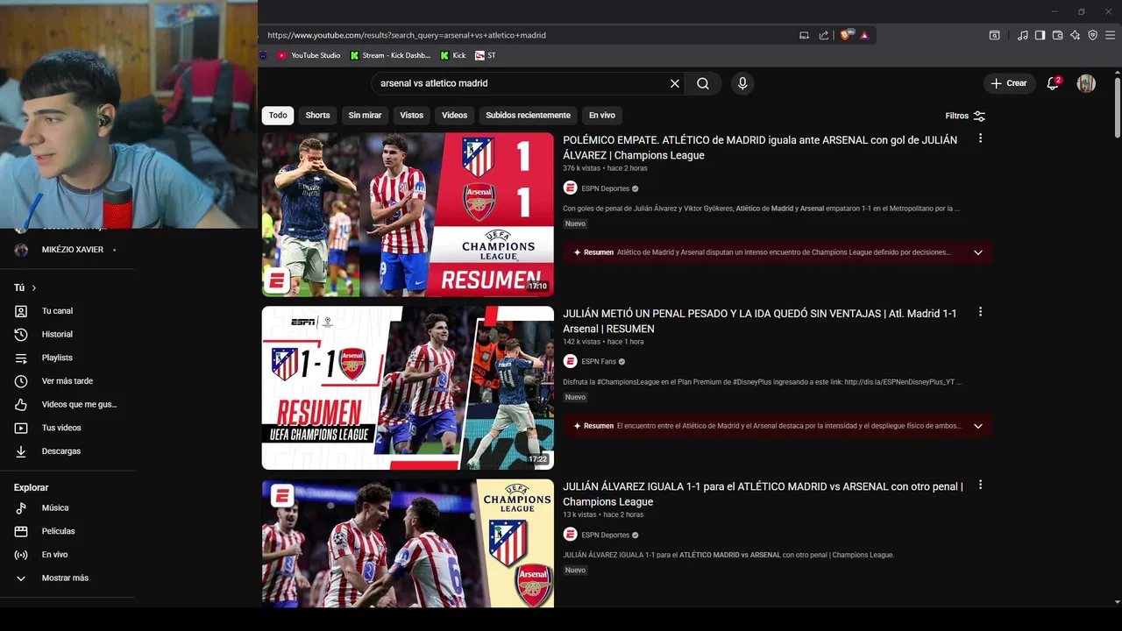
Task: Open the Brave VPN shield icon
Action: [x=1092, y=35]
